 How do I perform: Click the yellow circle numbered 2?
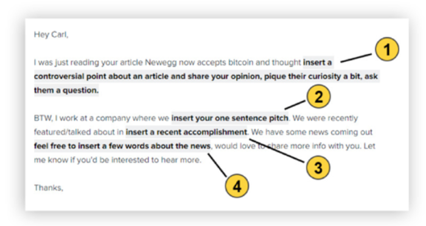(x=318, y=97)
